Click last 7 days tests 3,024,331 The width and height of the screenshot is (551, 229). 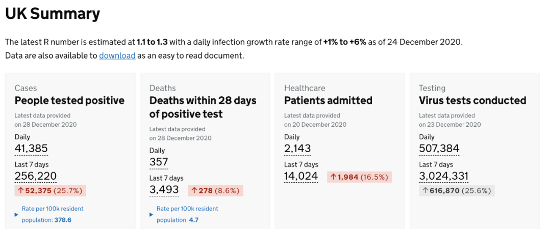tap(443, 176)
